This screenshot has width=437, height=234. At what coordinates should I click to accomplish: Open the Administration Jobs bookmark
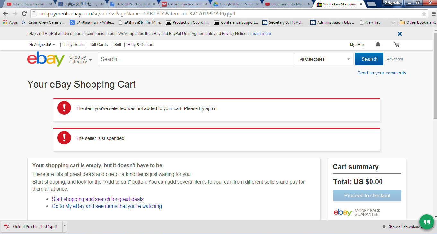click(333, 22)
